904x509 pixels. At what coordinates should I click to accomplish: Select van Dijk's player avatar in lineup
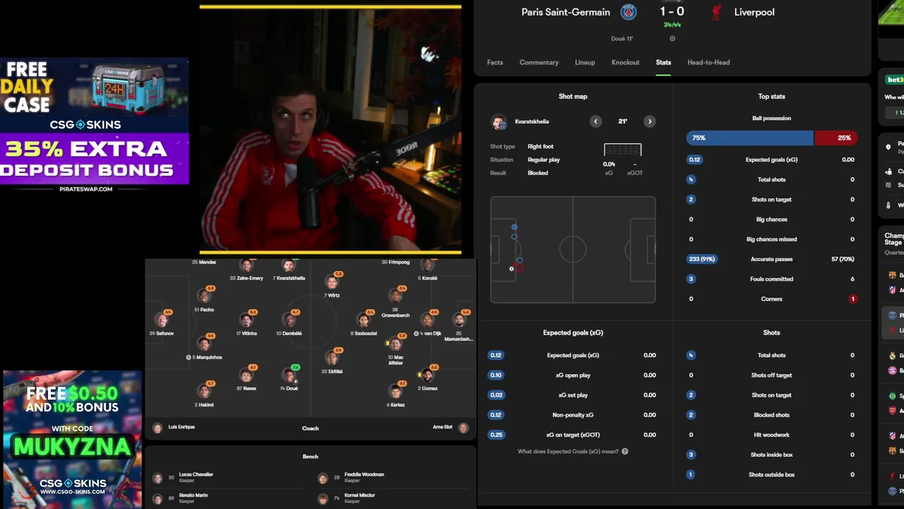tap(427, 321)
